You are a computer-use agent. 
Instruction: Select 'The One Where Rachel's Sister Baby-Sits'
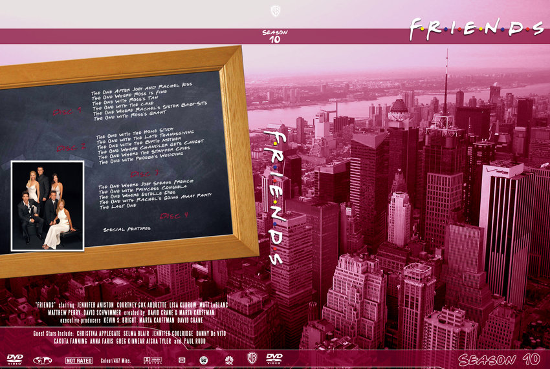pos(151,109)
